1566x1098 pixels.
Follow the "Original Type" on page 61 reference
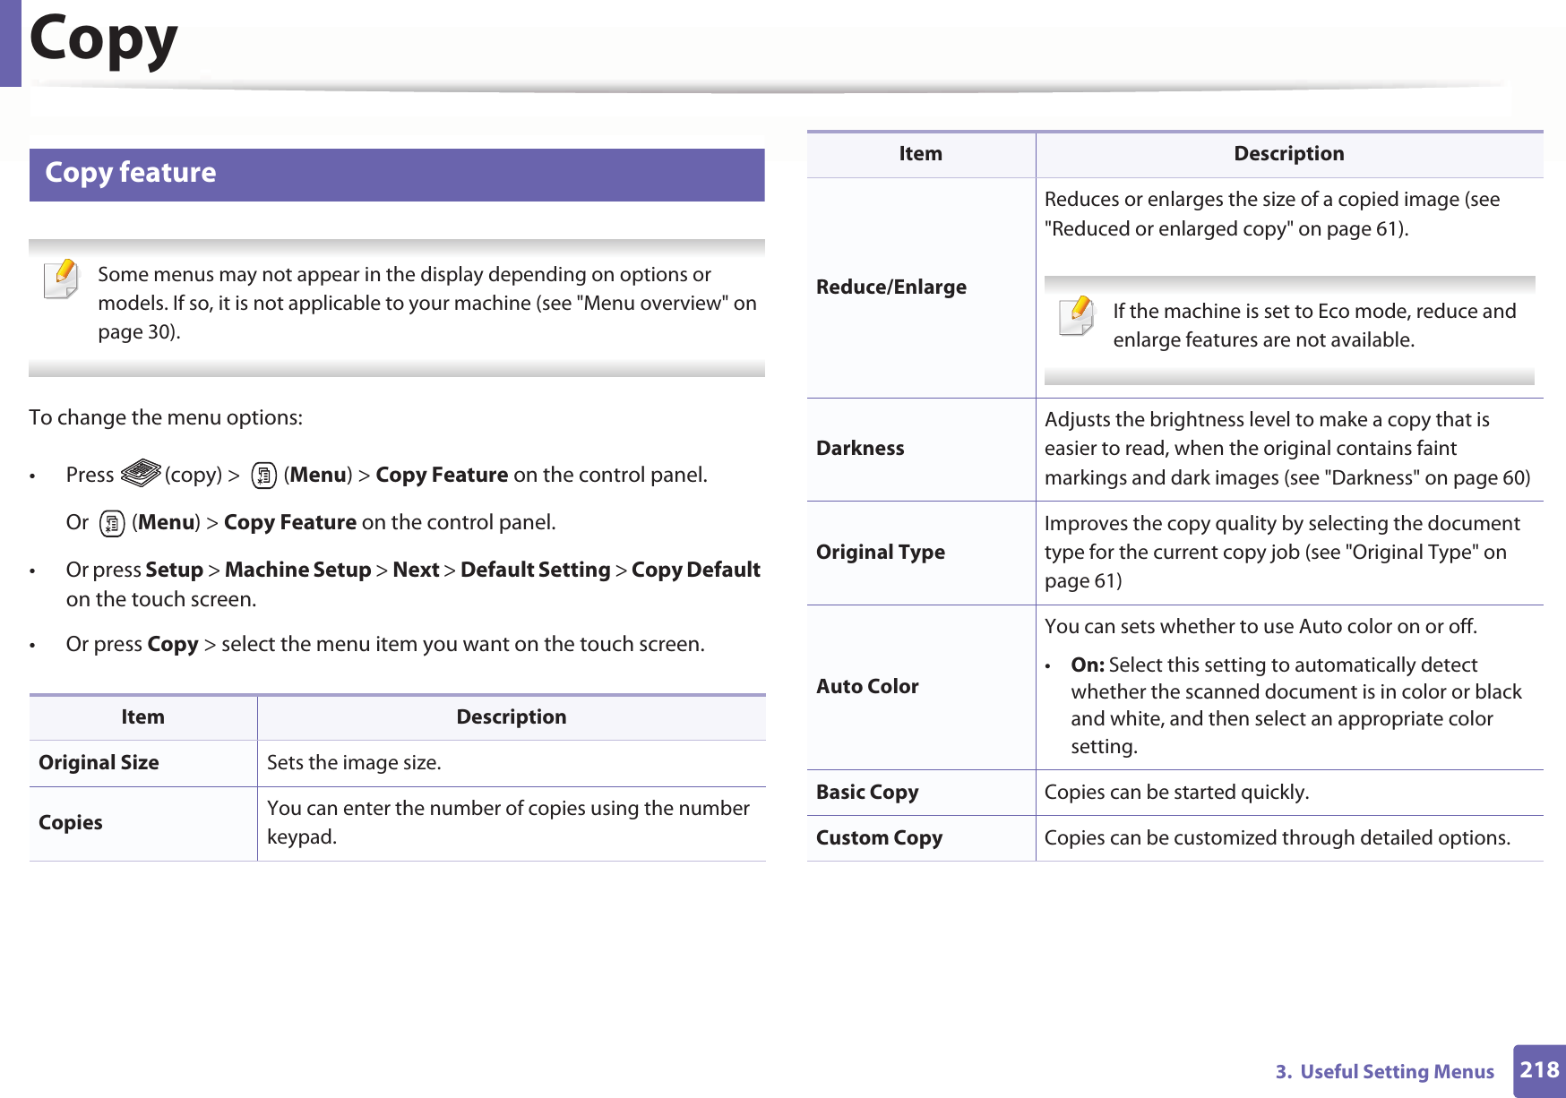tap(1276, 566)
